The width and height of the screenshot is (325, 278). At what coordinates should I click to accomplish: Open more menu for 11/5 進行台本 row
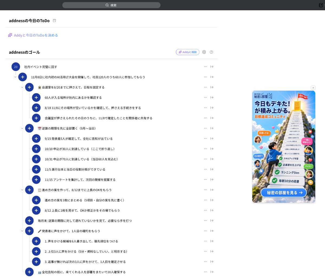(x=205, y=169)
